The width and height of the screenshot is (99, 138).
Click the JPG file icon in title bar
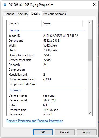(5, 5)
